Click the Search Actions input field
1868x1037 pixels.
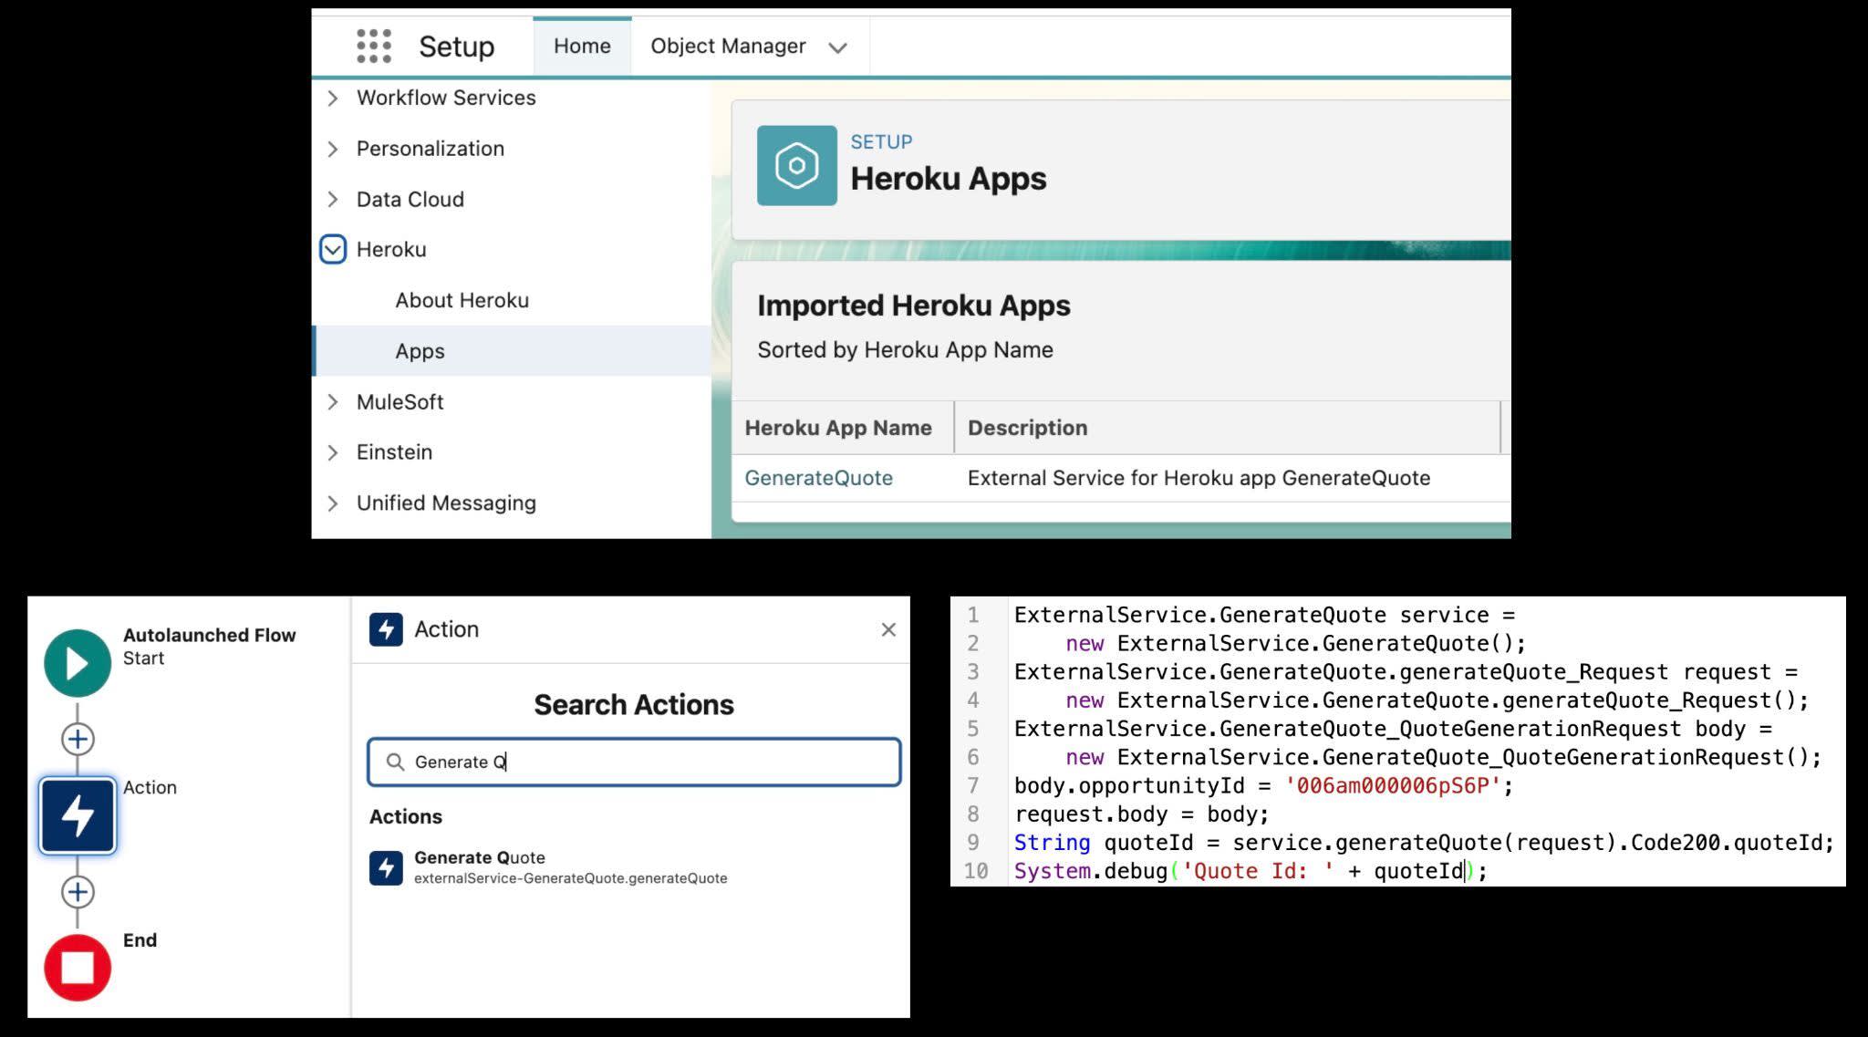[634, 762]
